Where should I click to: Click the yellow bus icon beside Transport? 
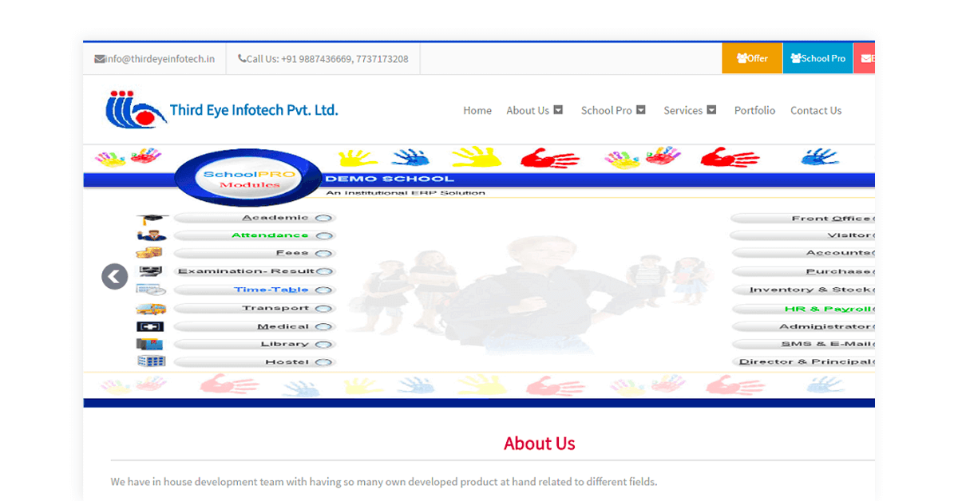(150, 309)
